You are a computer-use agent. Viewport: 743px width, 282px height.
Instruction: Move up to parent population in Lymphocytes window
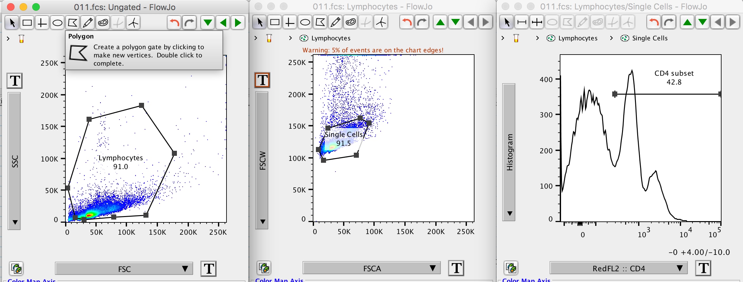pyautogui.click(x=440, y=22)
